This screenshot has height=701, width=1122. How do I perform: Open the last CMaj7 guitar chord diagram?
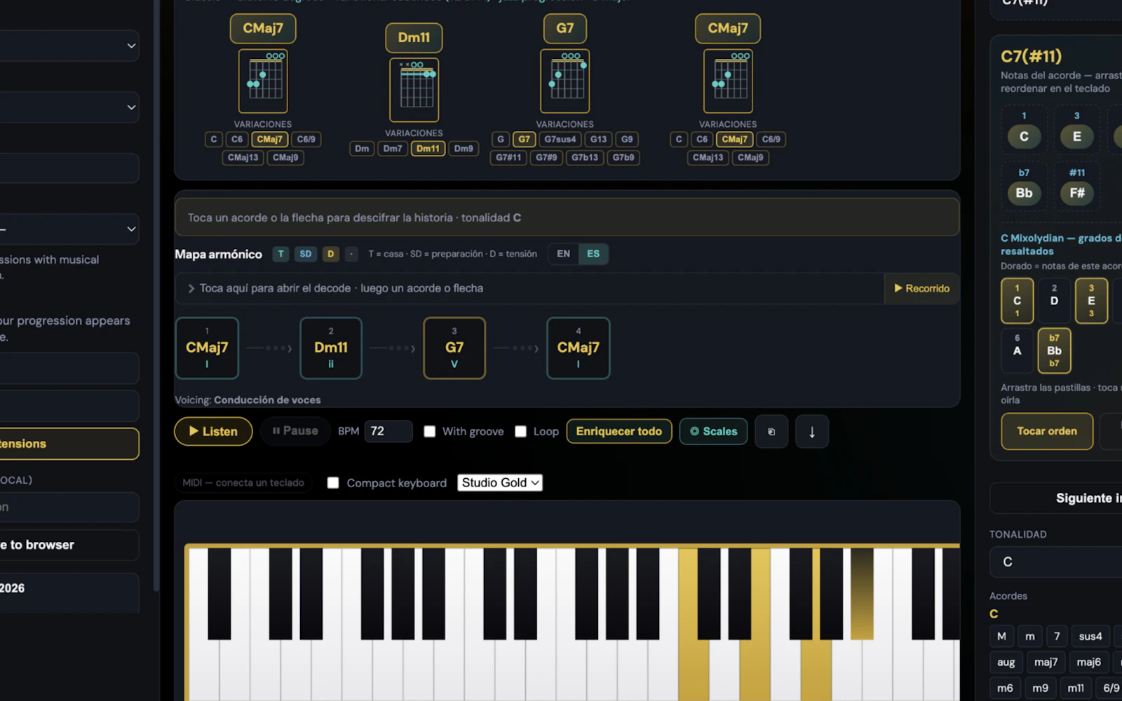pyautogui.click(x=728, y=81)
